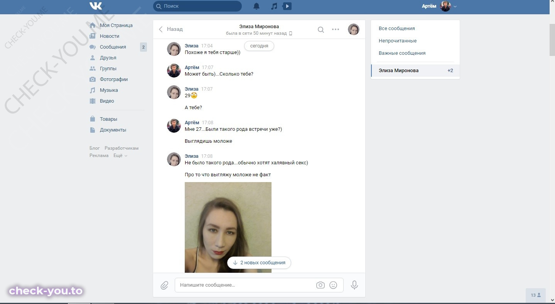Go back with Назад button
The image size is (555, 304).
pyautogui.click(x=171, y=29)
